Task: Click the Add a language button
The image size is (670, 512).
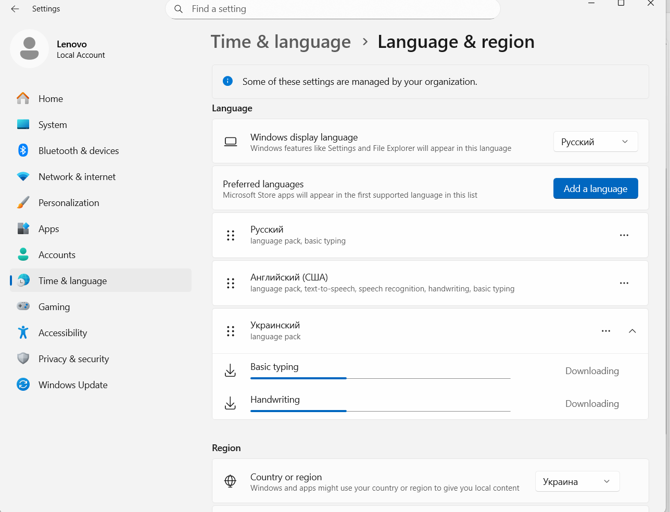Action: pos(596,188)
